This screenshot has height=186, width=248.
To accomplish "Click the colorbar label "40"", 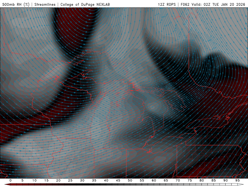I will point(106,180).
